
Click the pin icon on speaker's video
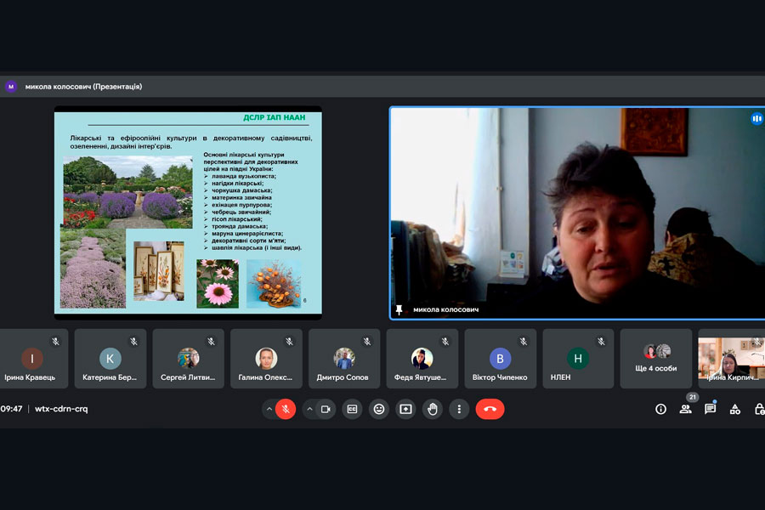coord(399,310)
